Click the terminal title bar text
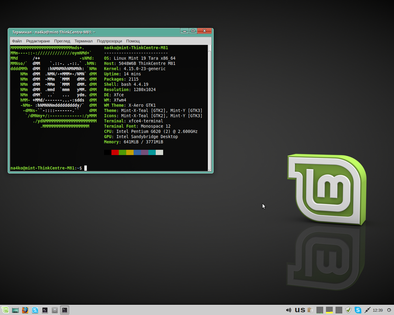This screenshot has width=394, height=315. (54, 32)
